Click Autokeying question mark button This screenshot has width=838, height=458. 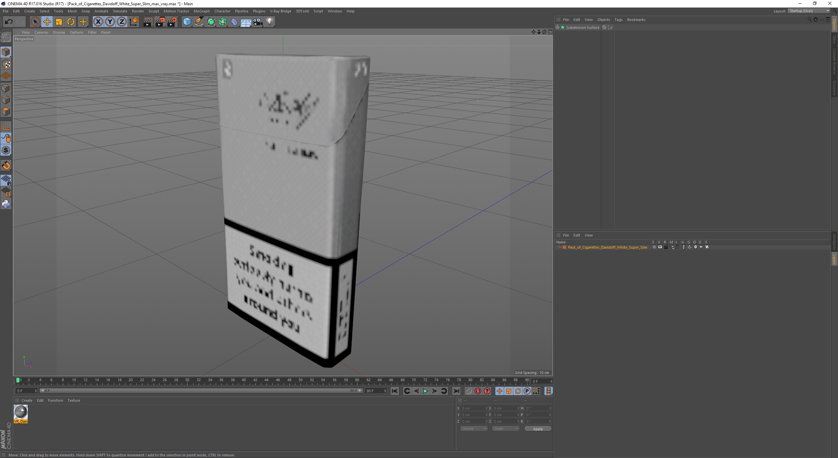(487, 391)
